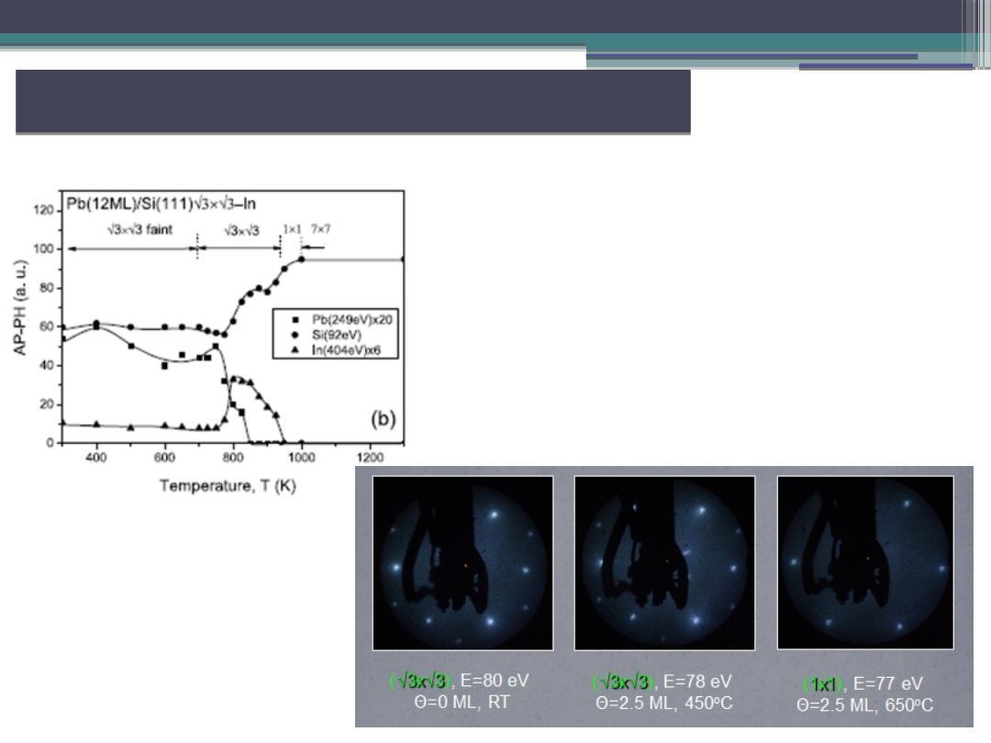Click the empty dark title box on slide
The width and height of the screenshot is (991, 743).
[x=352, y=101]
